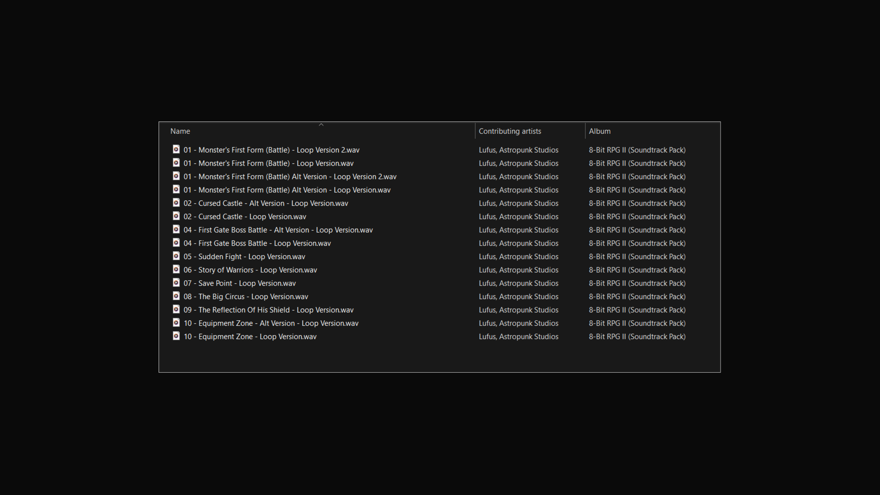Select the icon for Reflection Of His Shield
This screenshot has height=495, width=880.
pos(176,309)
